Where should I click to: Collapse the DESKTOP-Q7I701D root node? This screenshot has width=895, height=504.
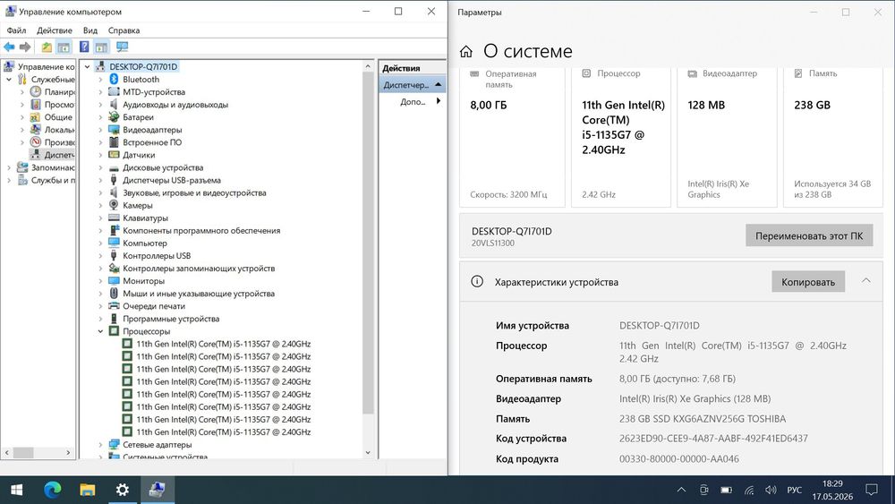click(x=88, y=67)
